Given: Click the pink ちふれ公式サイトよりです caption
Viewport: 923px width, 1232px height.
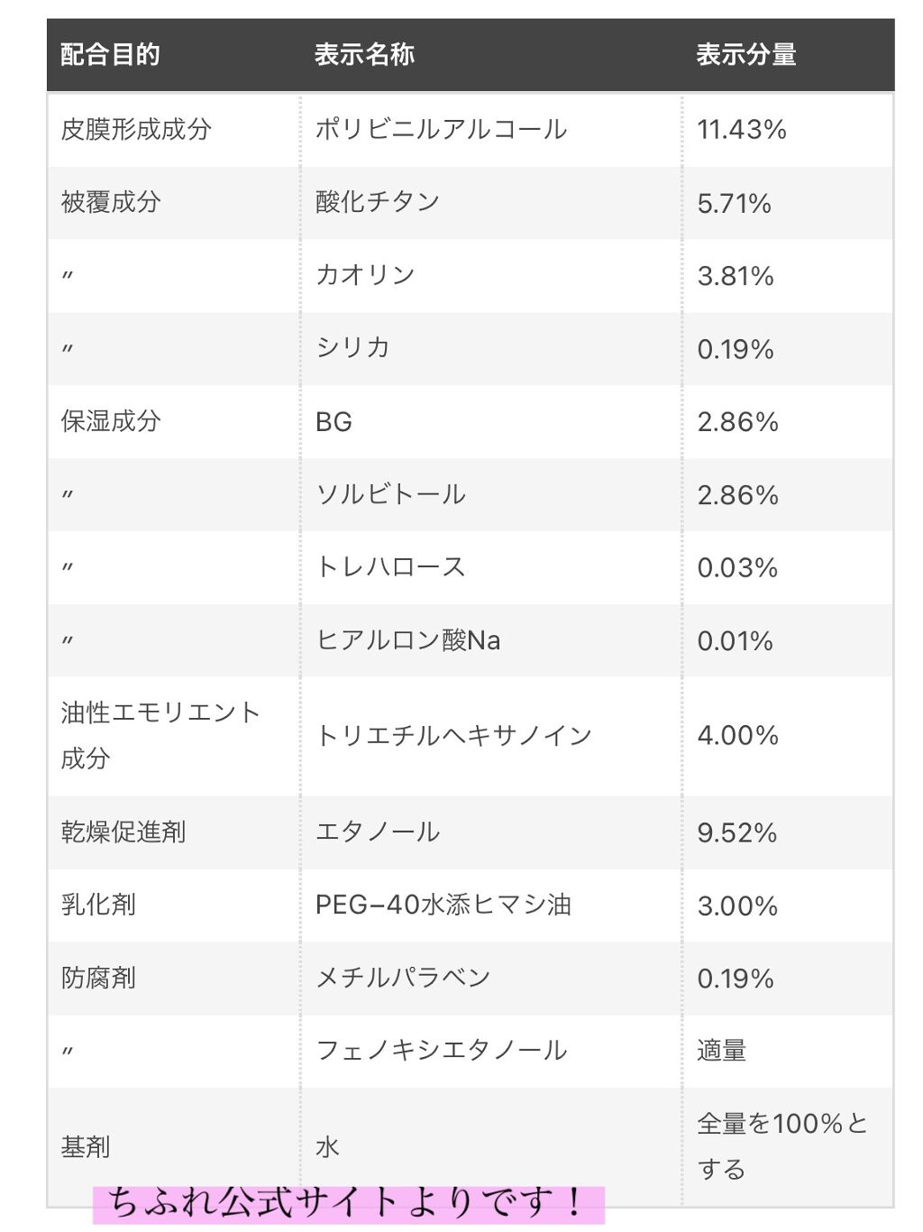Looking at the screenshot, I should click(x=348, y=1204).
